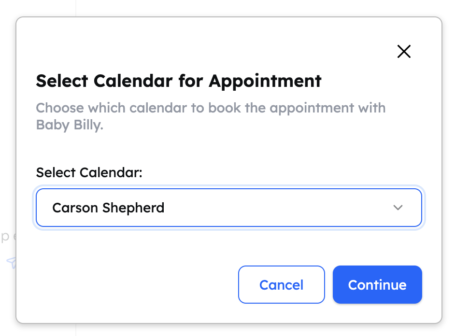Click the Select Calendar: field label

[x=89, y=172]
